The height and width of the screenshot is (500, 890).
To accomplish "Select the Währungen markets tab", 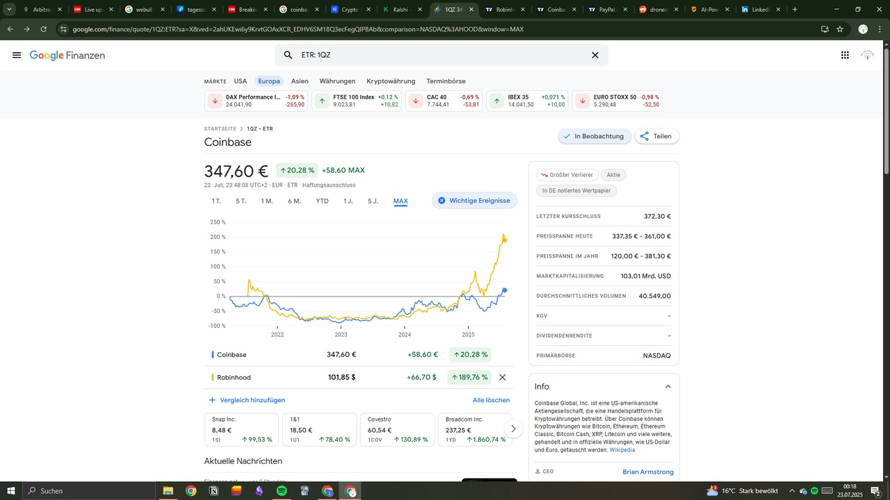I will tap(337, 81).
